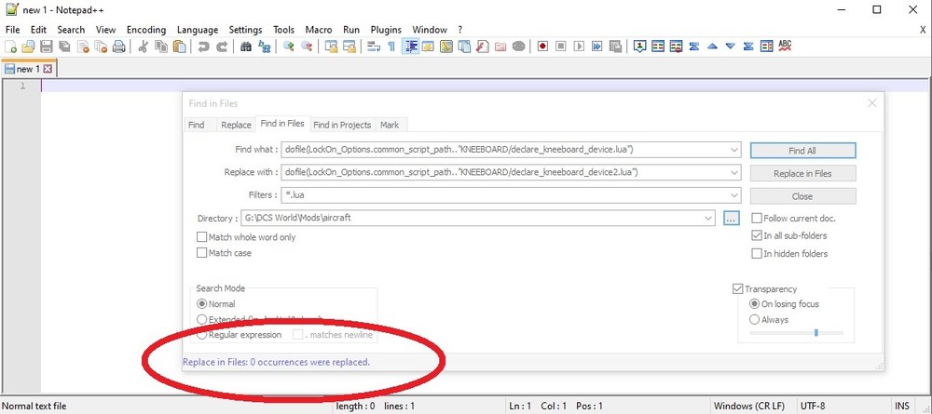
Task: Click the Print toolbar icon
Action: click(119, 47)
